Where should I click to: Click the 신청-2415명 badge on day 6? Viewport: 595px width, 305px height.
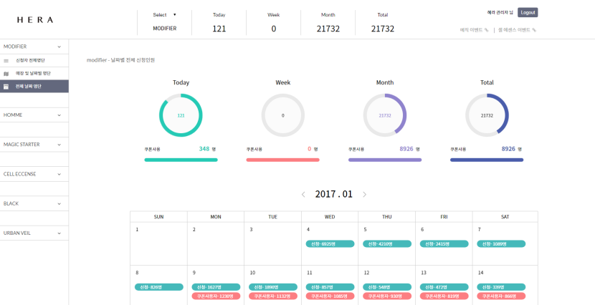444,244
